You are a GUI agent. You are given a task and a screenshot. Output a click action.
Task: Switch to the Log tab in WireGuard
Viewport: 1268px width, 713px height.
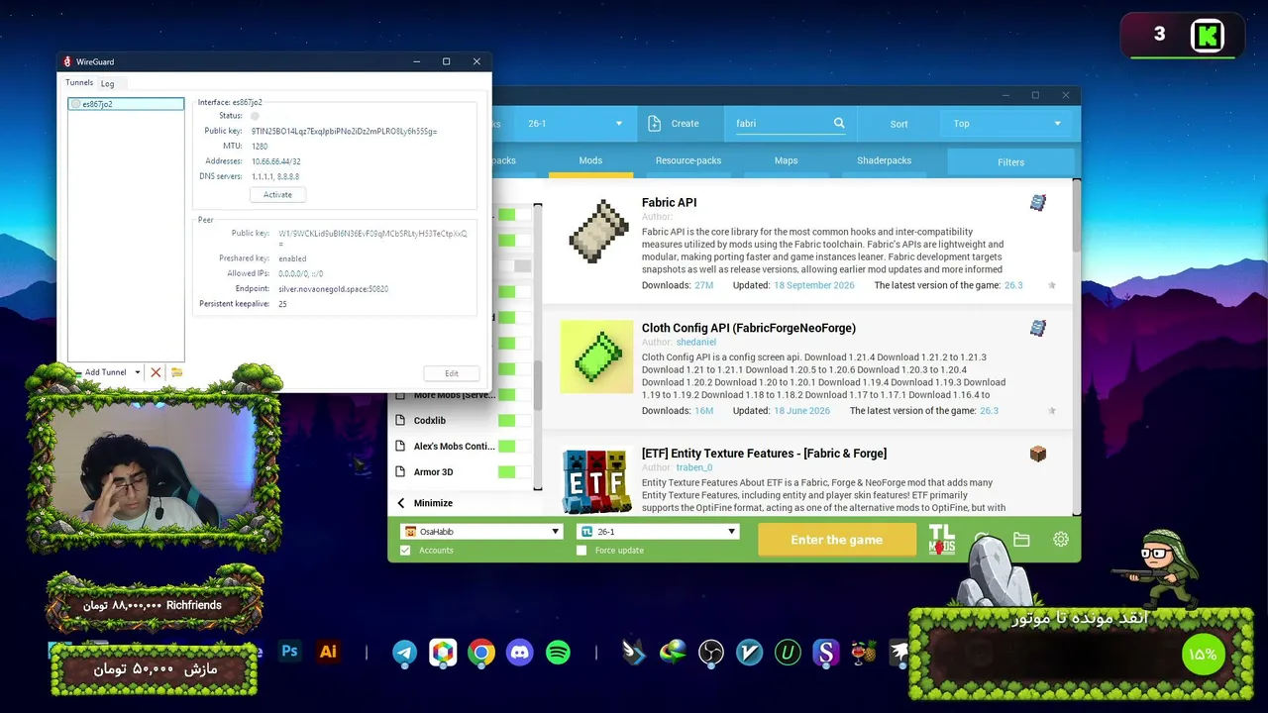tap(107, 84)
